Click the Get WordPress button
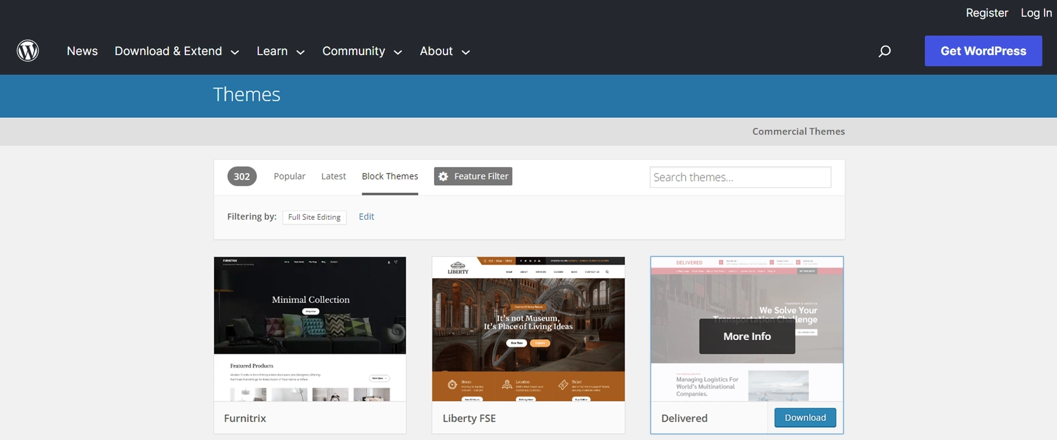 [x=983, y=51]
